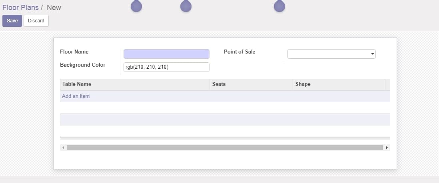439x183 pixels.
Task: Discard the new floor plan
Action: (x=36, y=21)
